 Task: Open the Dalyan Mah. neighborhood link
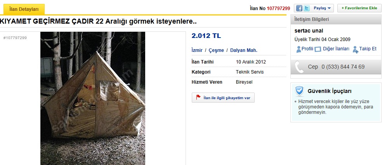244,50
